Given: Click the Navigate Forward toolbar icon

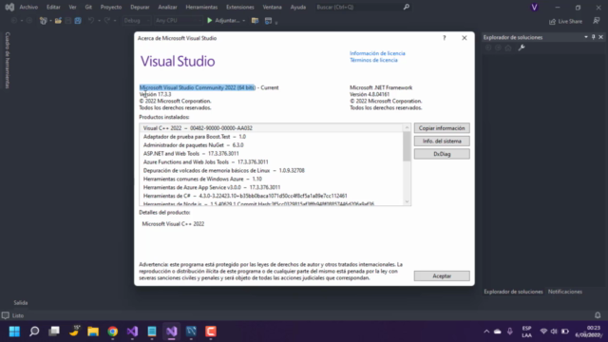Looking at the screenshot, I should point(29,21).
